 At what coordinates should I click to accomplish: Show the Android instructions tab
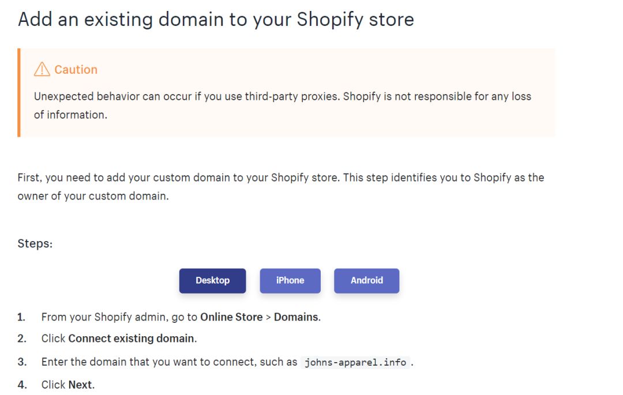coord(366,281)
